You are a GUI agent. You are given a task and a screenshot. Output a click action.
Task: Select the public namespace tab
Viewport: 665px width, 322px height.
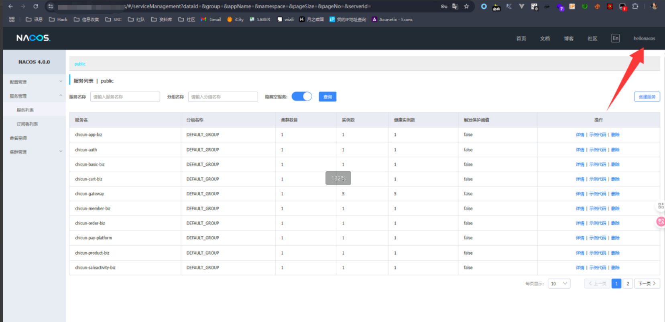point(80,64)
